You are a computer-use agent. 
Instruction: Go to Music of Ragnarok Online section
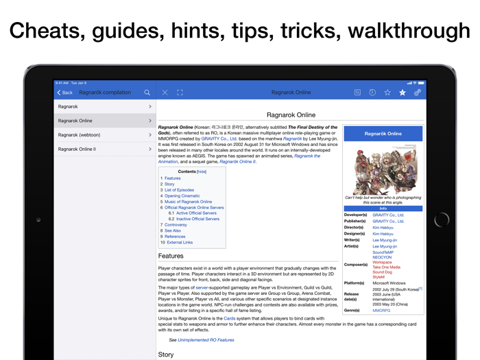pyautogui.click(x=189, y=202)
